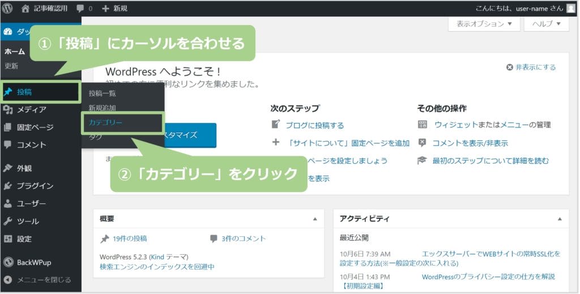Click the home icon beside 記事確認用
Image resolution: width=580 pixels, height=294 pixels.
pyautogui.click(x=25, y=8)
